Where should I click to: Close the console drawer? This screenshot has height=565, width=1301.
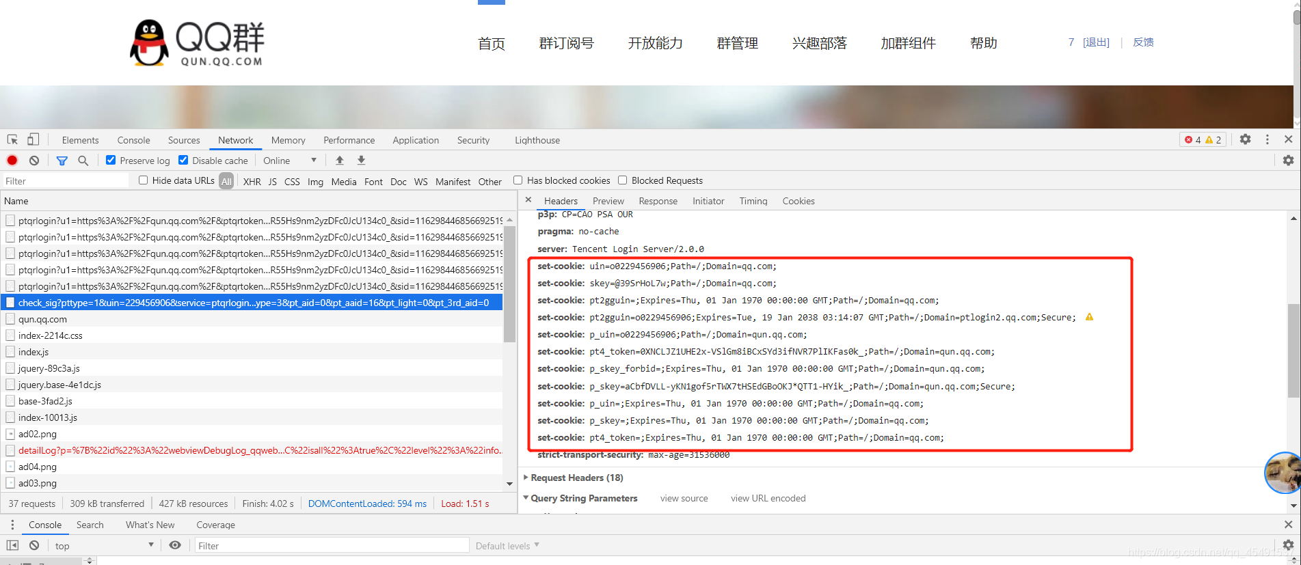(x=1289, y=525)
